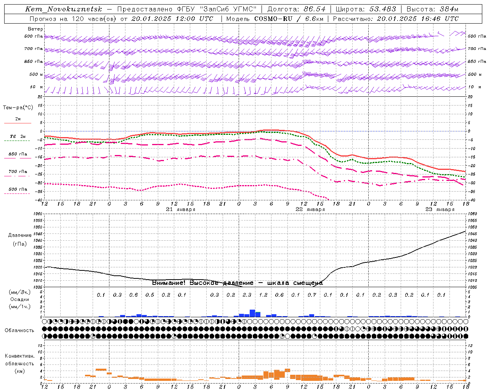Click the Td 2м dew point legend entry
Image resolution: width=488 pixels, height=390 pixels.
(x=18, y=136)
